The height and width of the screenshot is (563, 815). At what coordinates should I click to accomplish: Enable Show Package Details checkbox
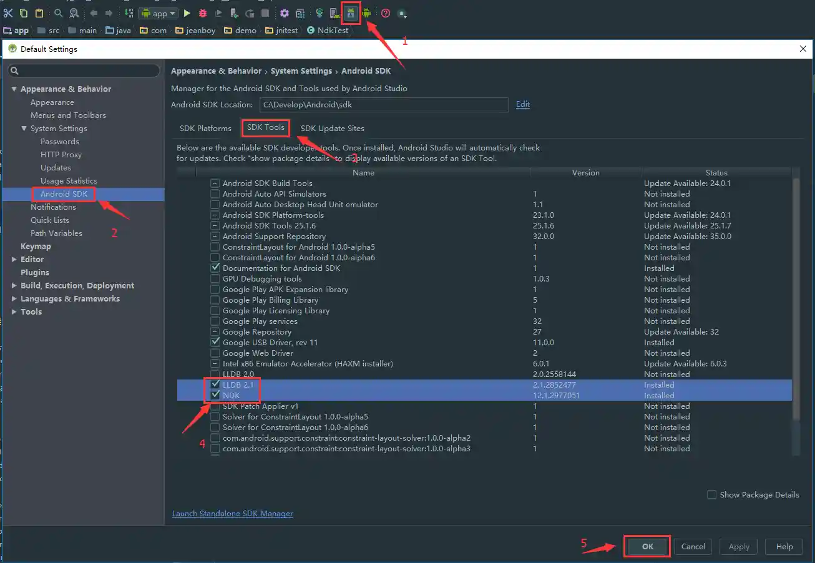(x=711, y=495)
